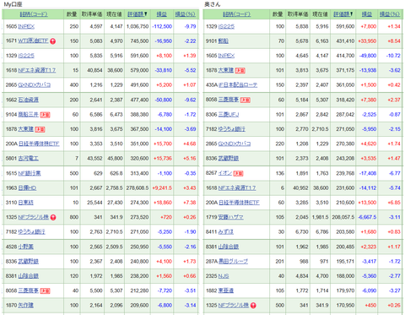Viewport: 405px width, 315px height.
Task: Open 武蔵野銀 link in My口座
Action: point(29,261)
